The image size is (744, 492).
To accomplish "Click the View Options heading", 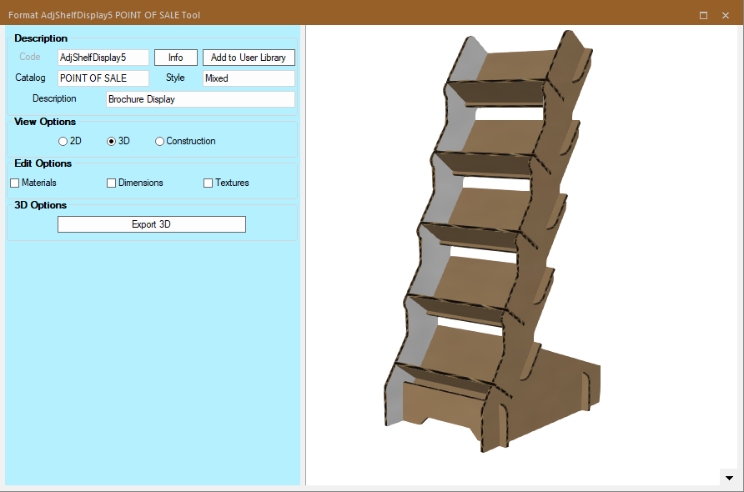I will [45, 122].
